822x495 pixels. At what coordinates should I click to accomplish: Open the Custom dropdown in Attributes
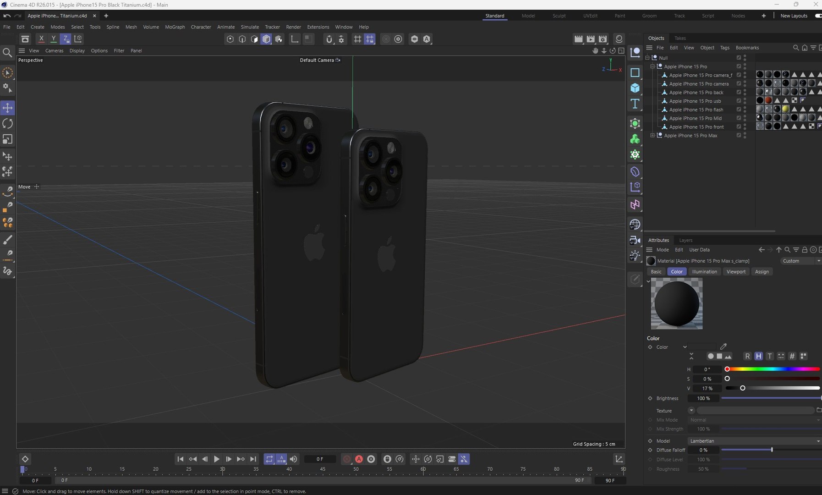point(801,261)
